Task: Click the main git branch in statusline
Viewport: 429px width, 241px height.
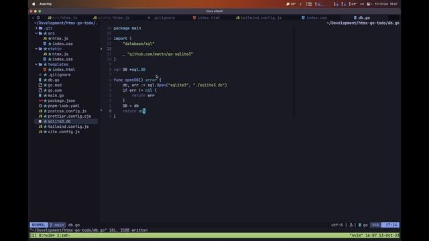Action: pyautogui.click(x=57, y=225)
